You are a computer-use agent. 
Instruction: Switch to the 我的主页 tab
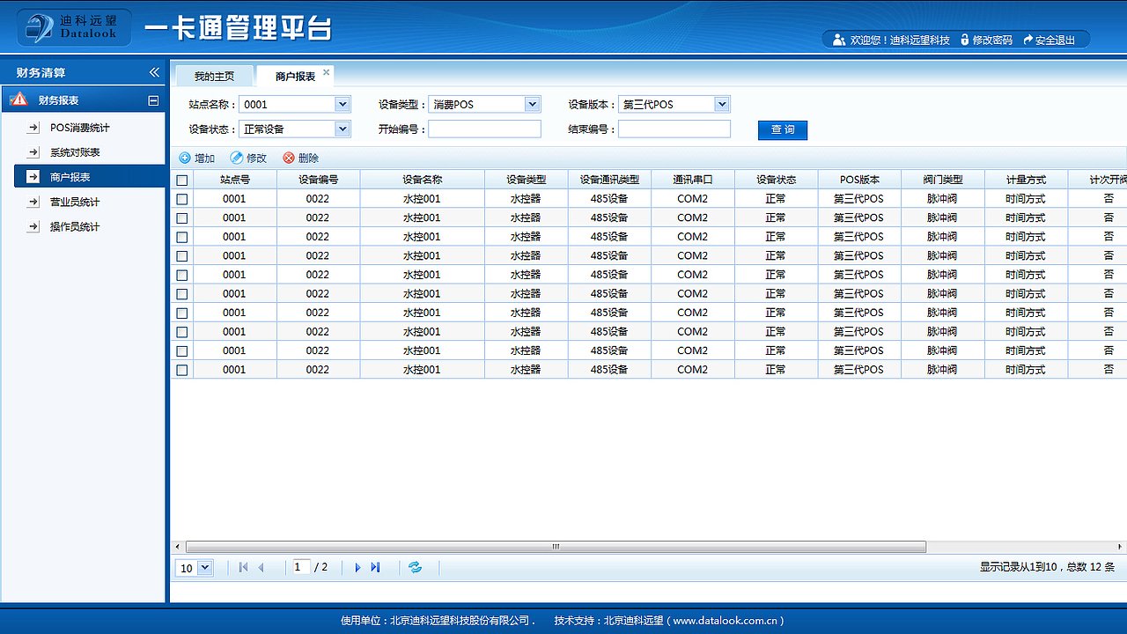click(x=214, y=77)
